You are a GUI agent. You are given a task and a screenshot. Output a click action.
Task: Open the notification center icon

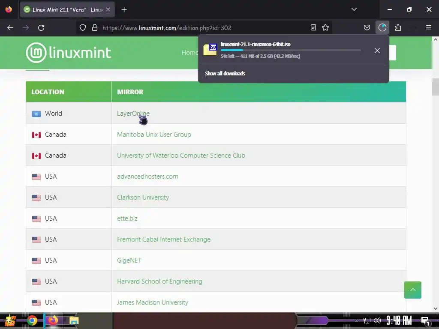pos(425,320)
